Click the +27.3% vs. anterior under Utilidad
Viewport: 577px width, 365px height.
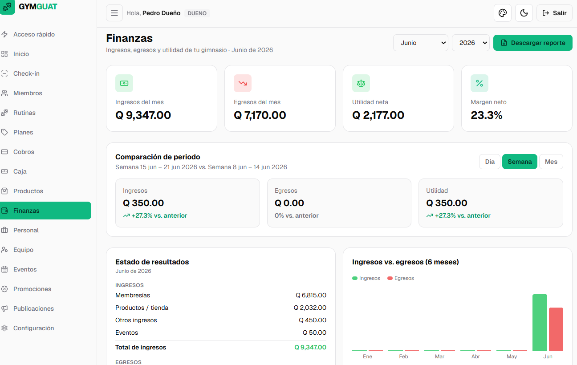tap(458, 215)
